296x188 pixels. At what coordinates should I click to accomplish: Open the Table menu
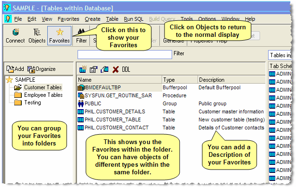[112, 19]
